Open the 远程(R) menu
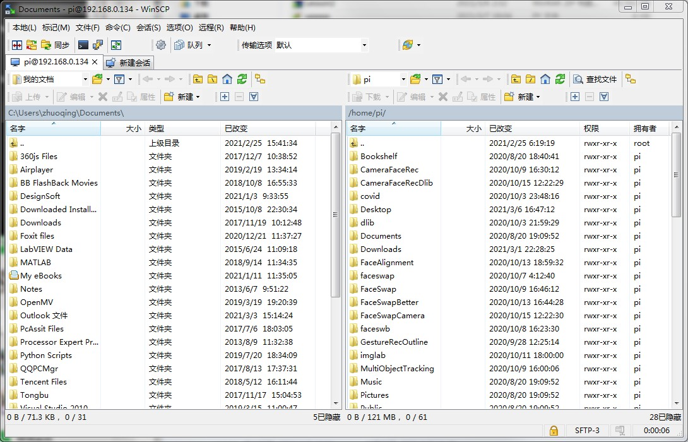 click(x=211, y=28)
